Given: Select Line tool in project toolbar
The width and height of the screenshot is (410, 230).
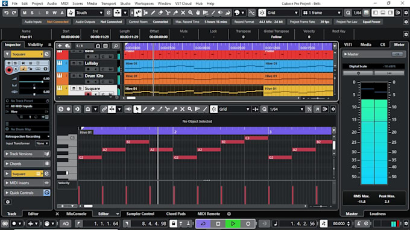Looking at the screenshot, I should pos(213,13).
